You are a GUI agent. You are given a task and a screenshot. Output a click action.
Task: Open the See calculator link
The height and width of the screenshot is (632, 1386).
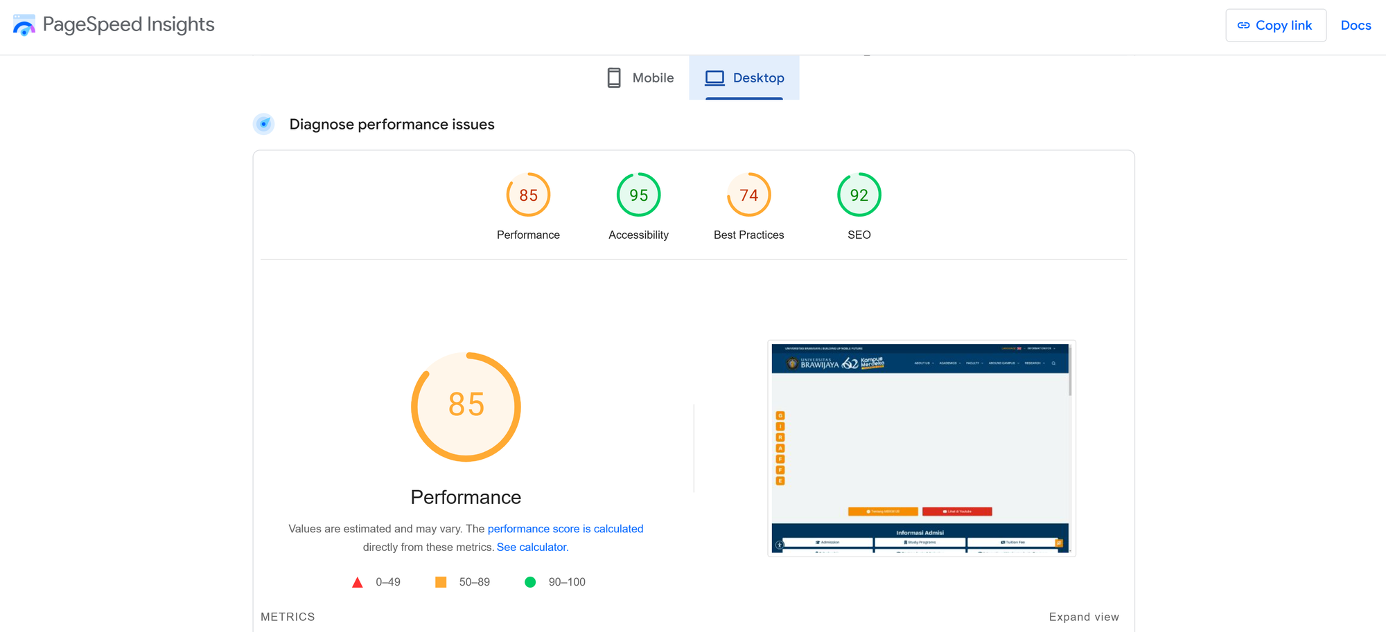pos(532,547)
